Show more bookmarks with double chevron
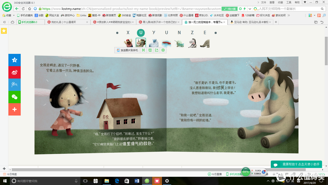The image size is (328, 185). (x=289, y=15)
